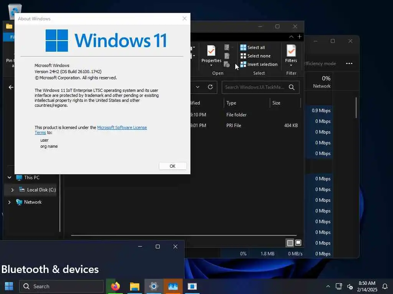The width and height of the screenshot is (393, 294).
Task: Click Network in the navigation pane
Action: click(x=33, y=202)
